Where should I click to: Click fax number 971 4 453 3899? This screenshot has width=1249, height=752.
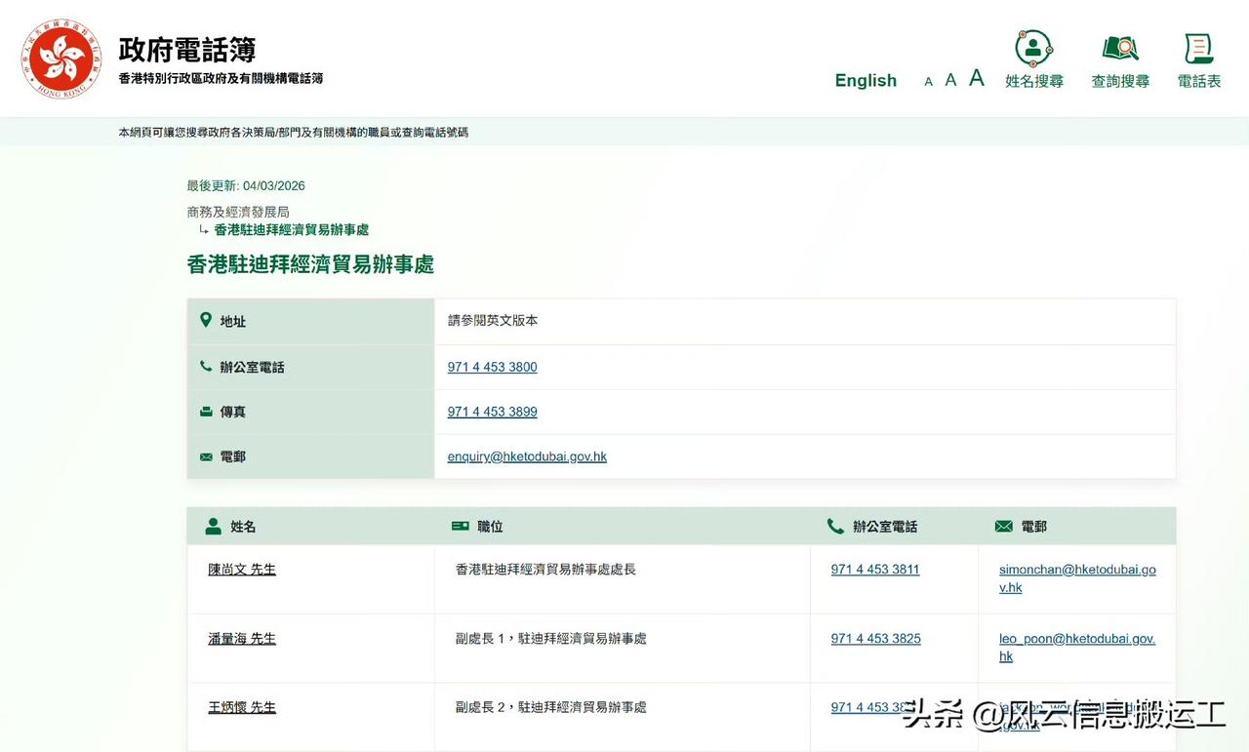tap(493, 412)
